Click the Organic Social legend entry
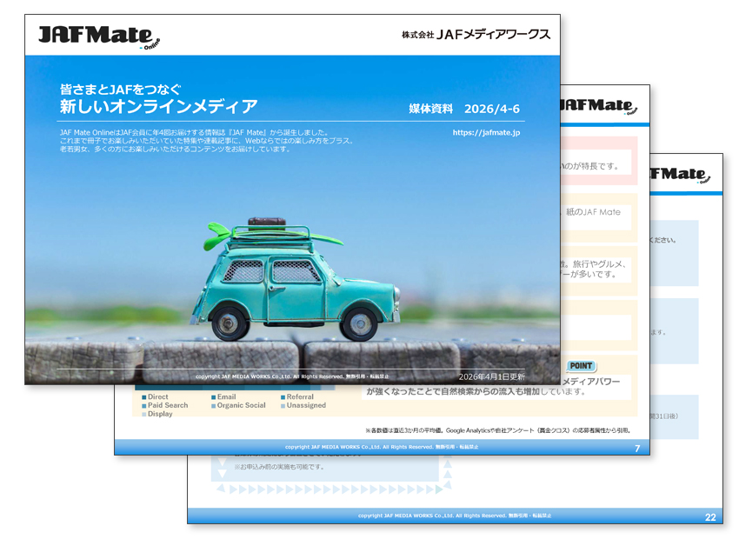The width and height of the screenshot is (739, 539). point(238,405)
